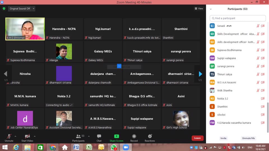Expand video options next to Start Video
Image resolution: width=269 pixels, height=151 pixels.
[35, 136]
